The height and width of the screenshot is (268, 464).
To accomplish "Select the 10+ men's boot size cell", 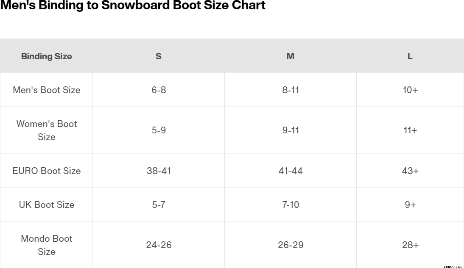I will point(410,90).
